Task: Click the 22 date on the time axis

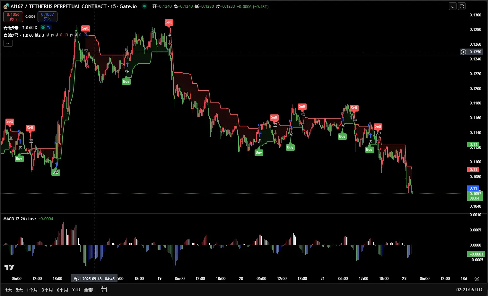Action: (x=404, y=279)
